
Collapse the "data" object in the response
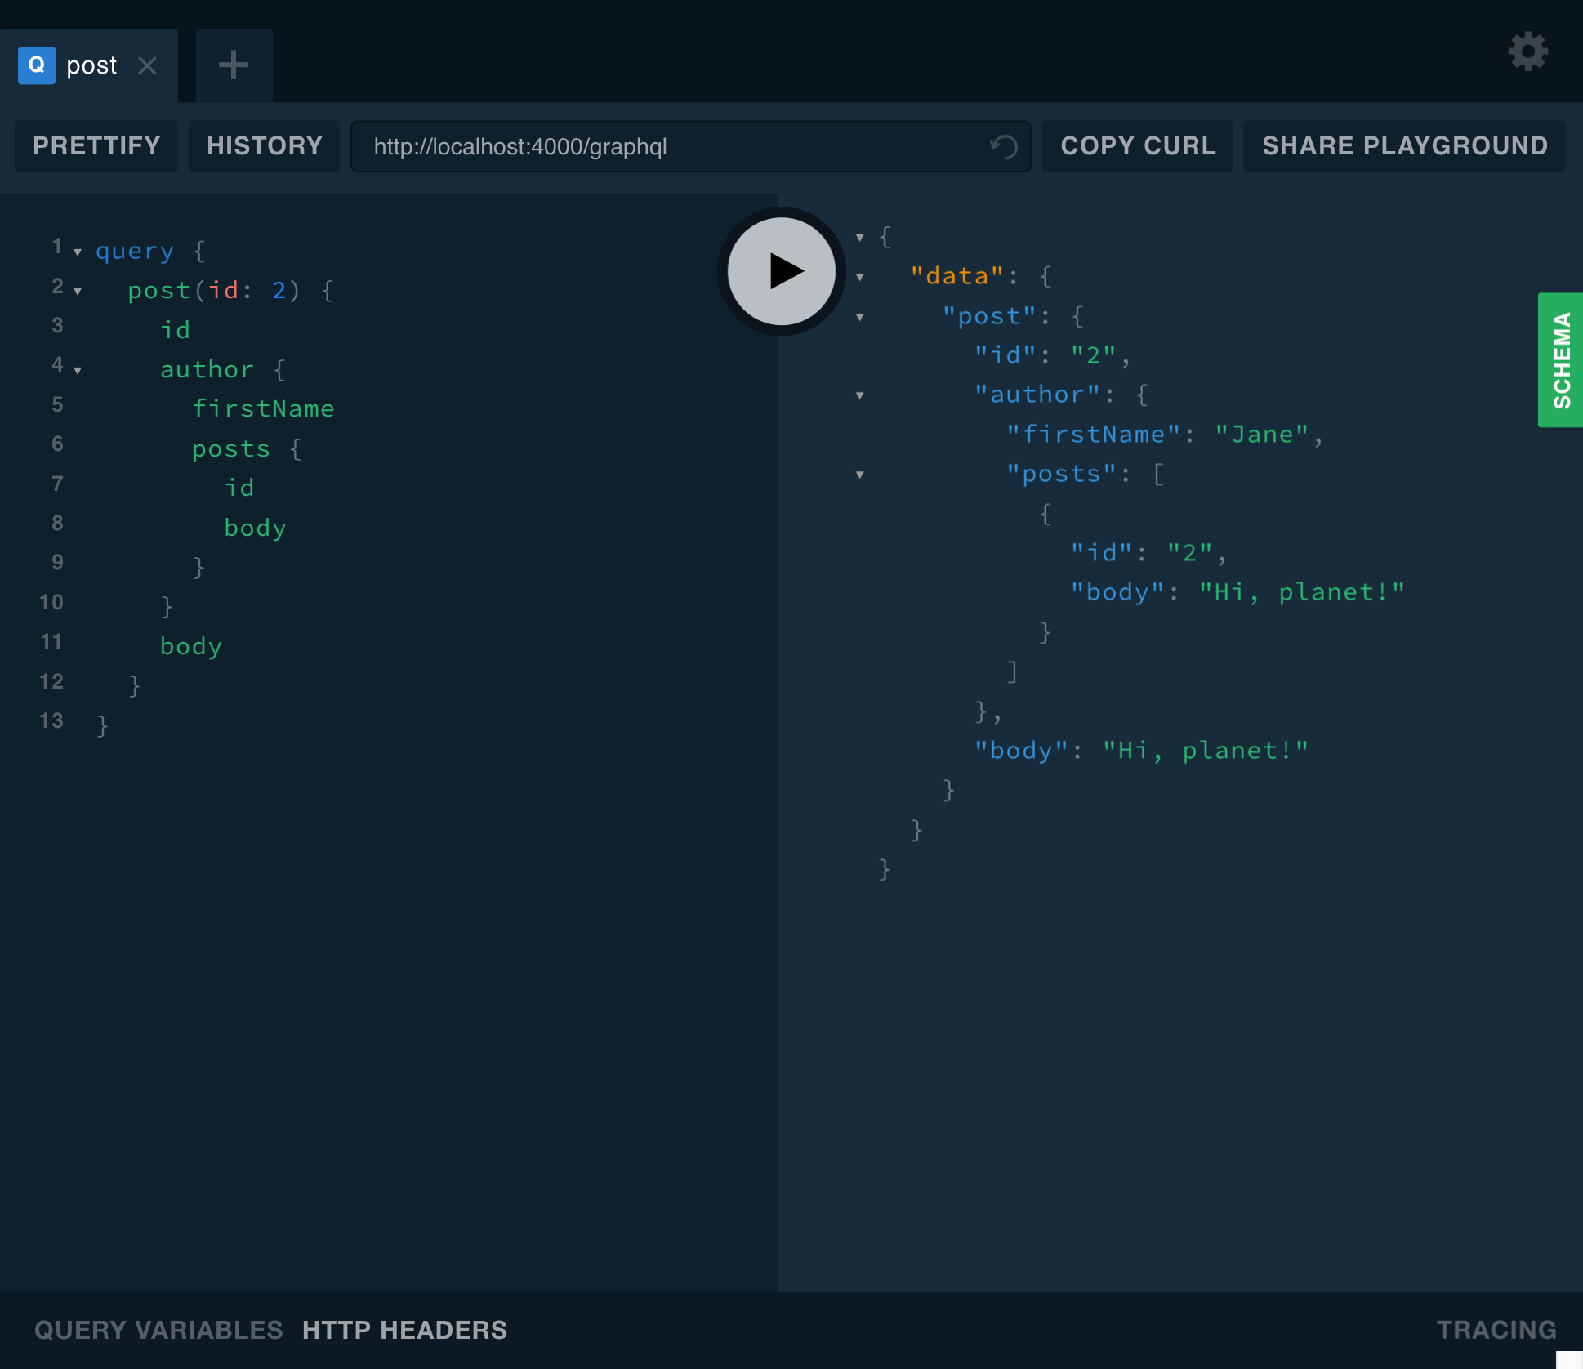coord(860,277)
